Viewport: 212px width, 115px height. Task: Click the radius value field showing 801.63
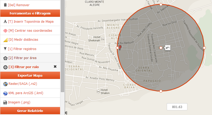(x=177, y=107)
